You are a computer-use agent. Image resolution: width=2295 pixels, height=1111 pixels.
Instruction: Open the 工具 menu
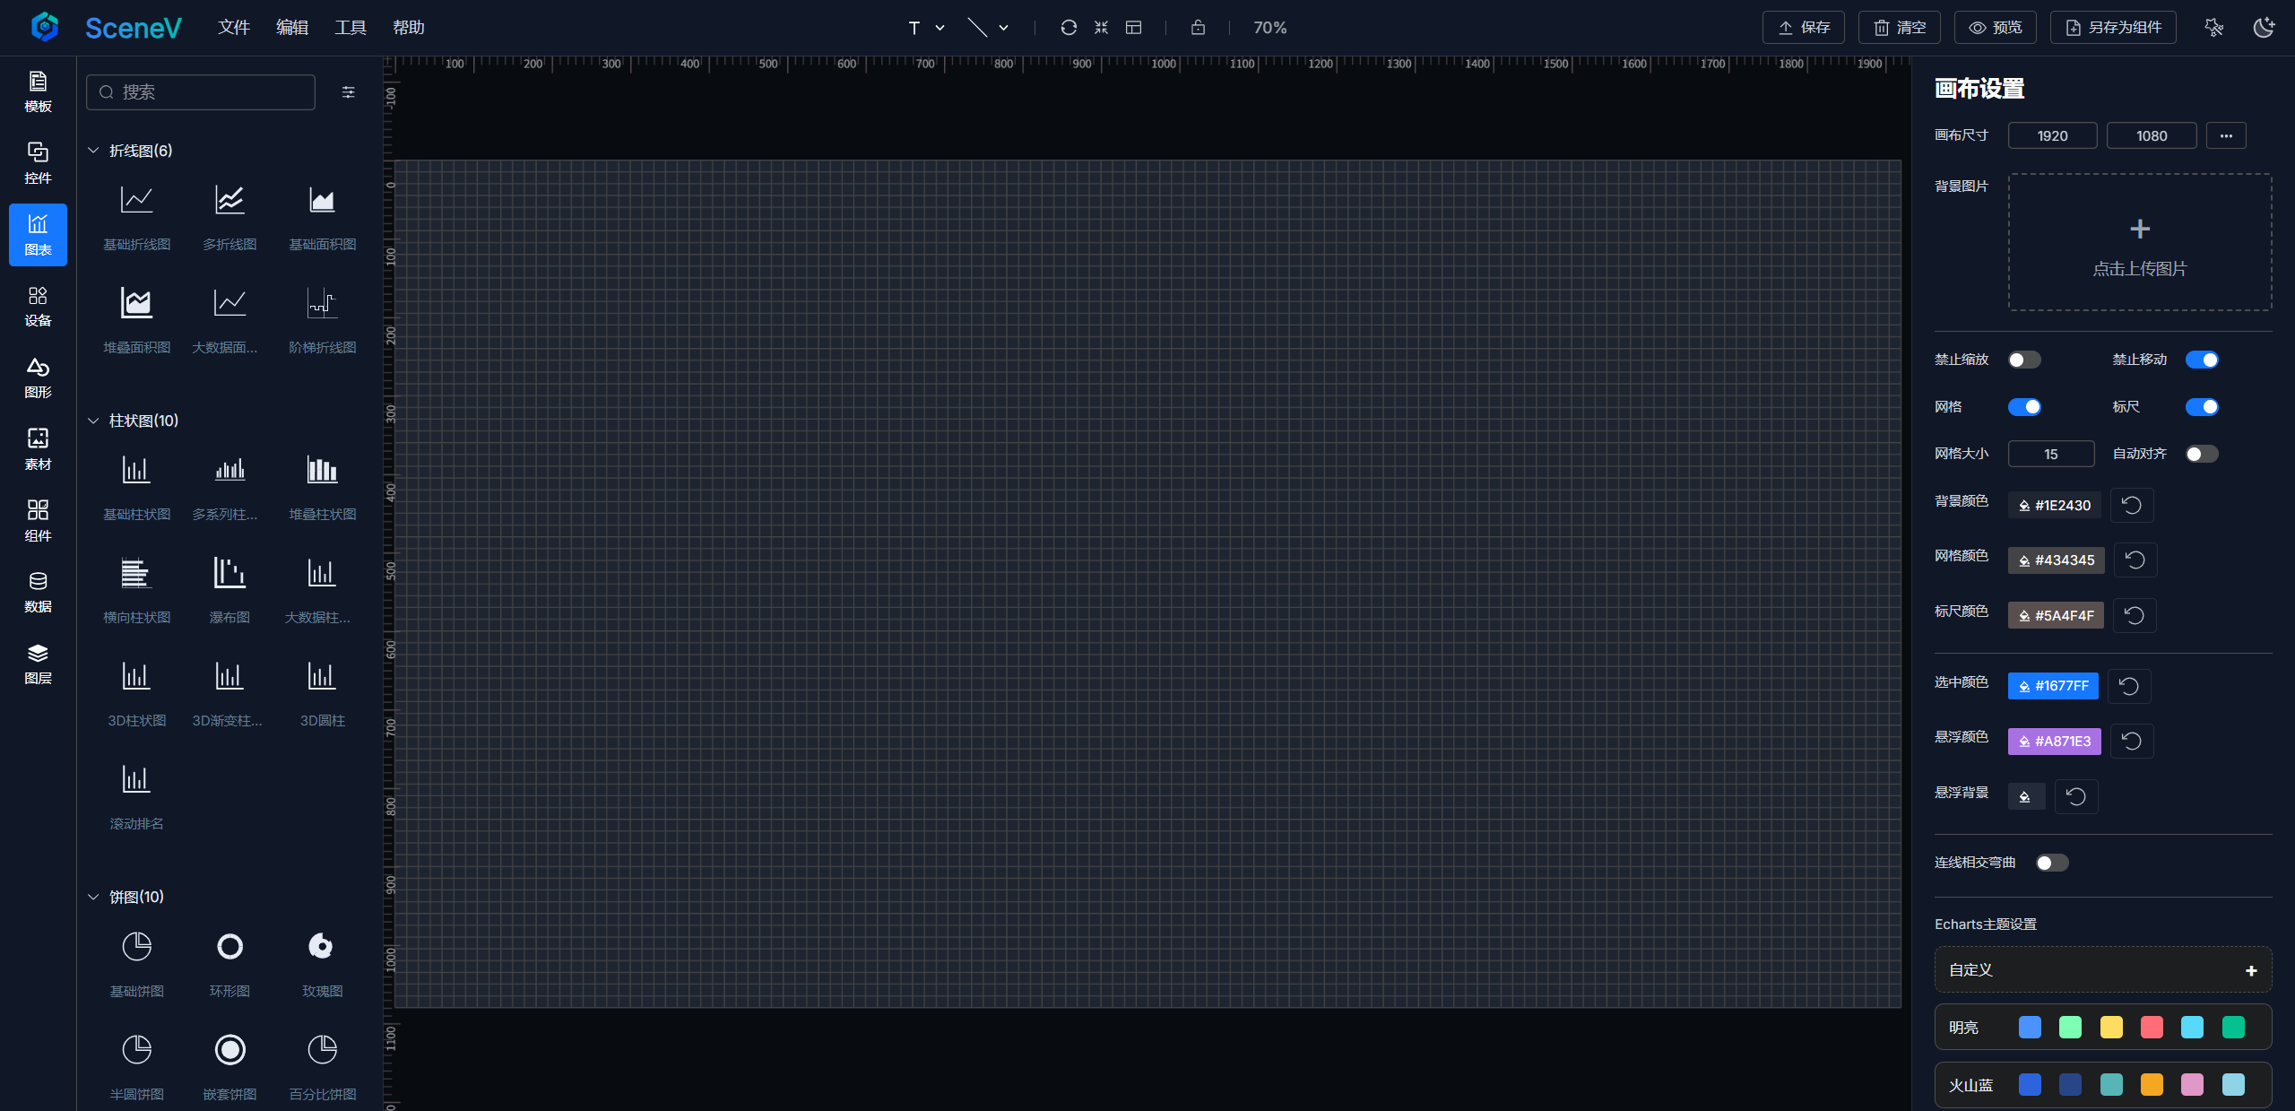tap(350, 28)
